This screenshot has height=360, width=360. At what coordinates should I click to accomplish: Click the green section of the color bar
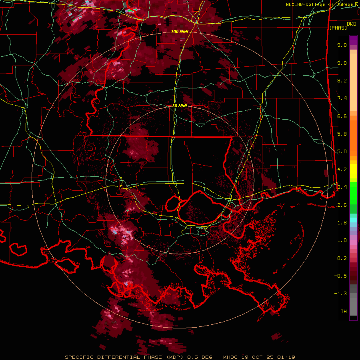[353, 198]
